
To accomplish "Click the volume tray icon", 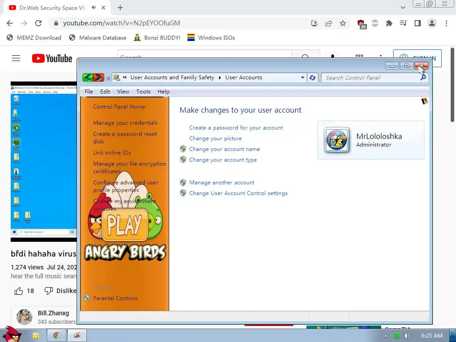I will point(407,336).
